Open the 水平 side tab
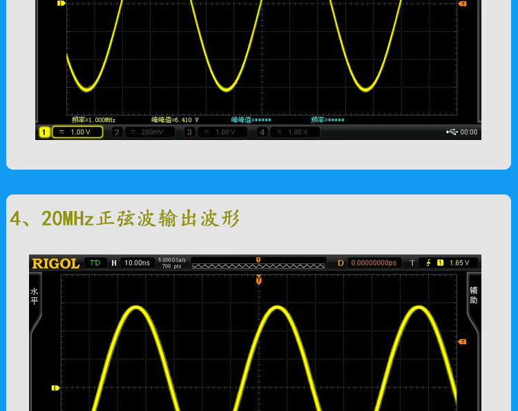 35,297
